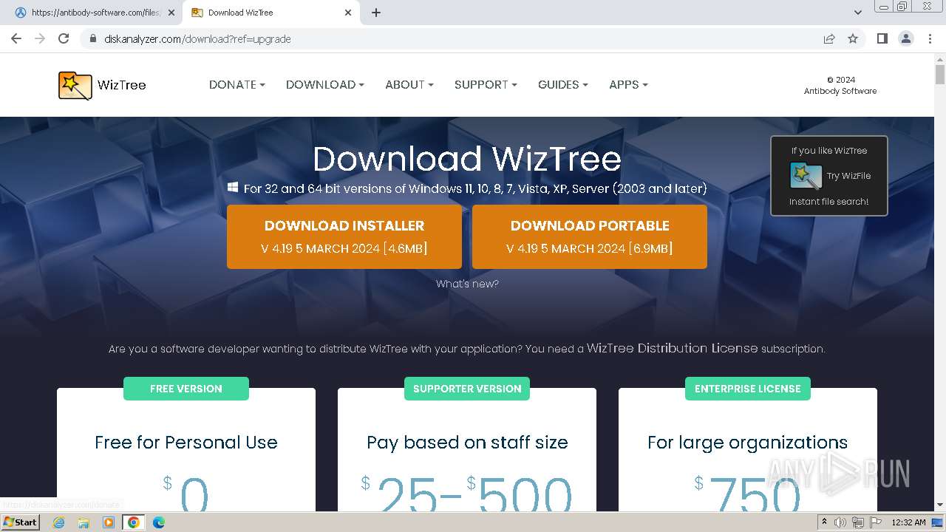
Task: Open the Windows Start menu
Action: [21, 522]
